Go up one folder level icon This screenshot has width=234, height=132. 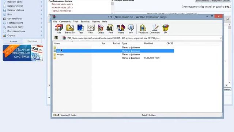(56, 38)
